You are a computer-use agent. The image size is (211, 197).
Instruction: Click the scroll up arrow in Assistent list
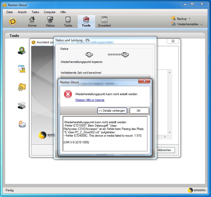170,72
